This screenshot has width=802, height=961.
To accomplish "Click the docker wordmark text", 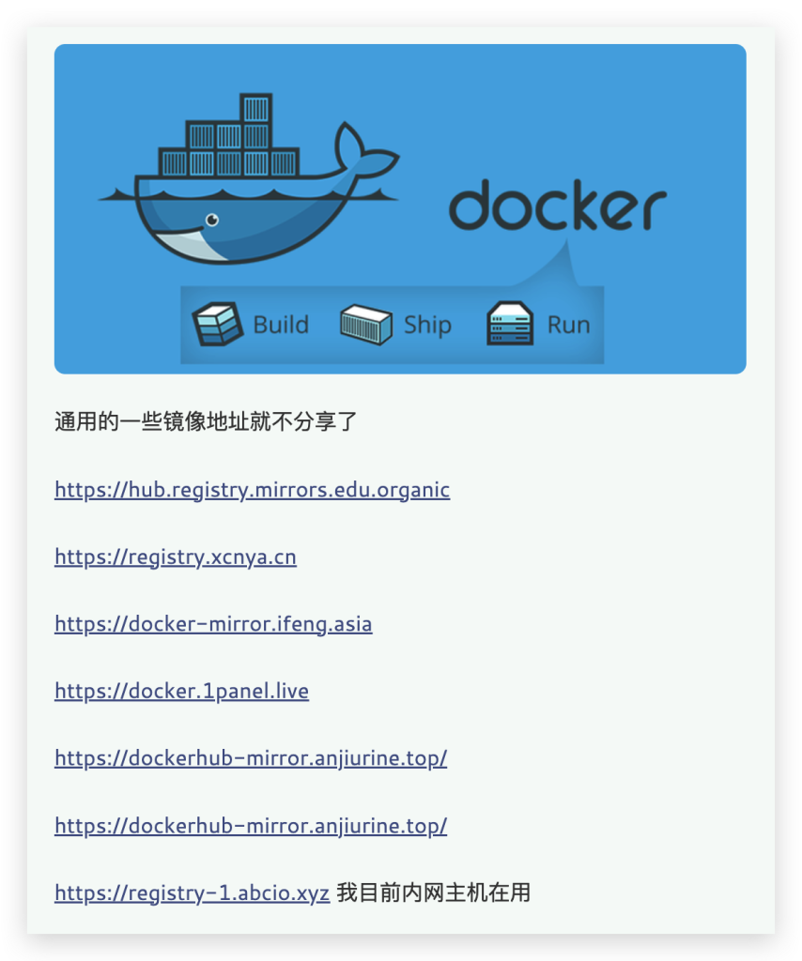I will point(558,206).
